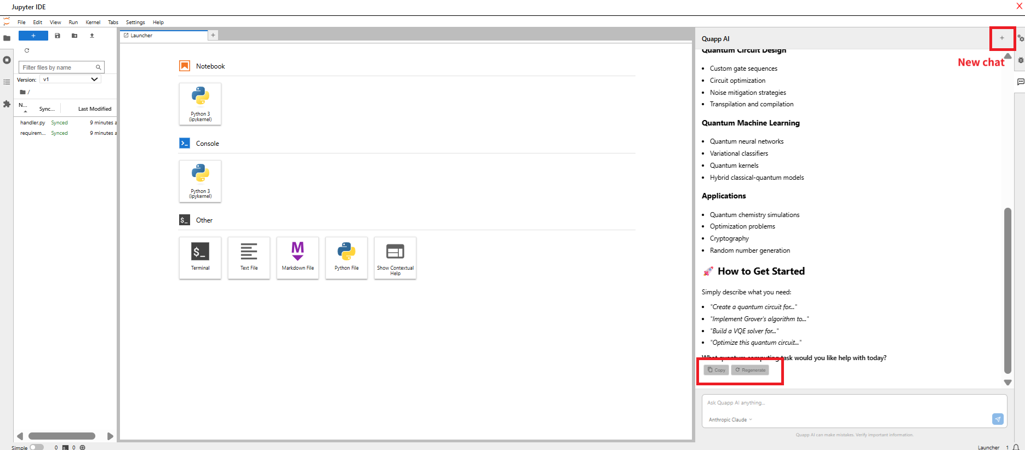Open the extension manager puzzle icon
The width and height of the screenshot is (1025, 450).
point(7,104)
